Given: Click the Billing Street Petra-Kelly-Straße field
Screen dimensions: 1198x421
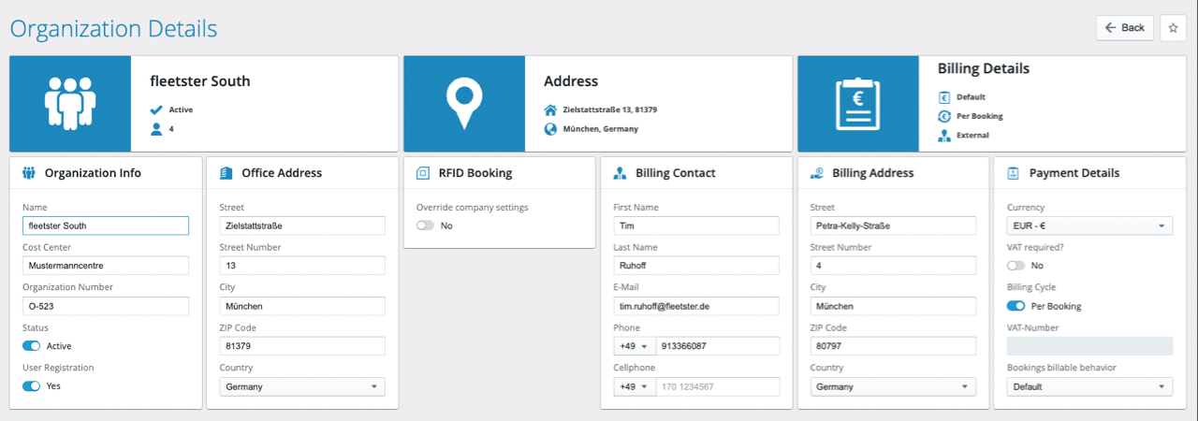Looking at the screenshot, I should (x=893, y=225).
